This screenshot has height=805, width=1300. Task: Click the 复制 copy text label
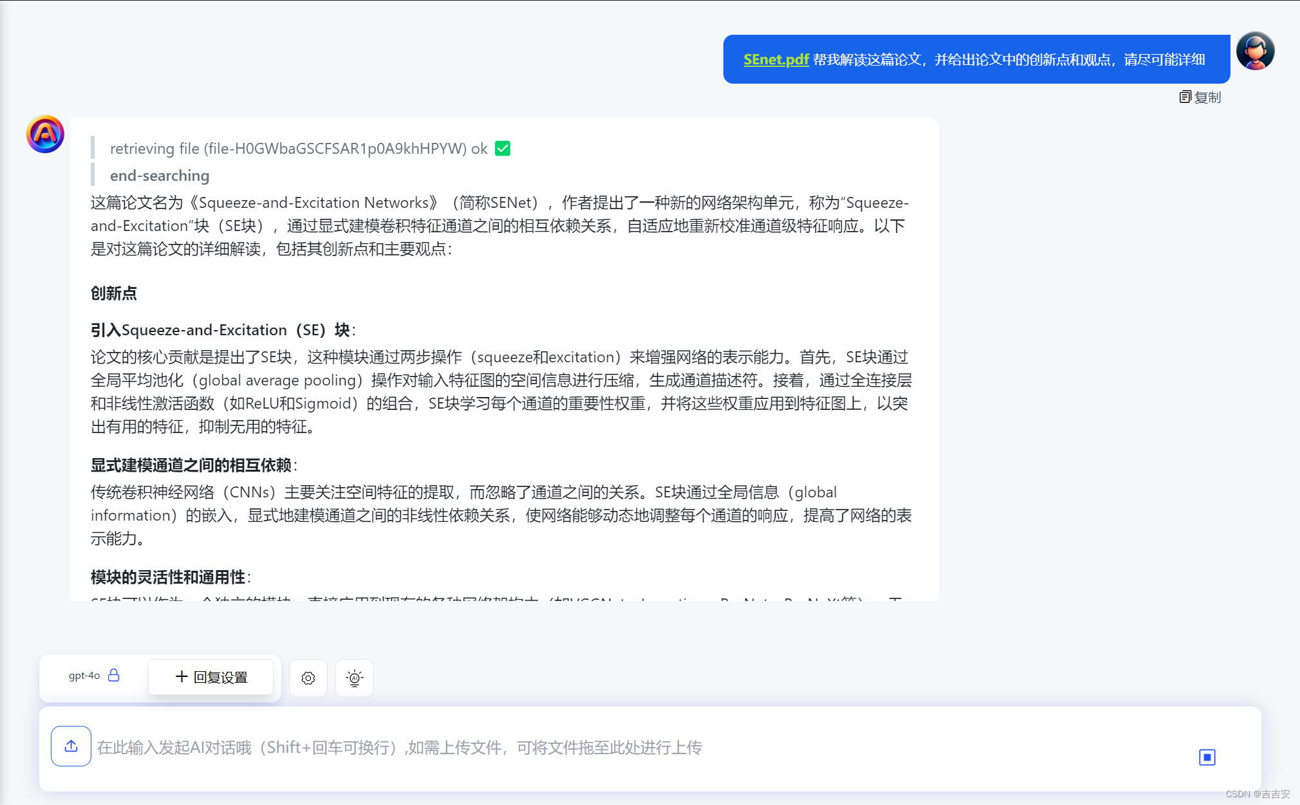[1207, 97]
